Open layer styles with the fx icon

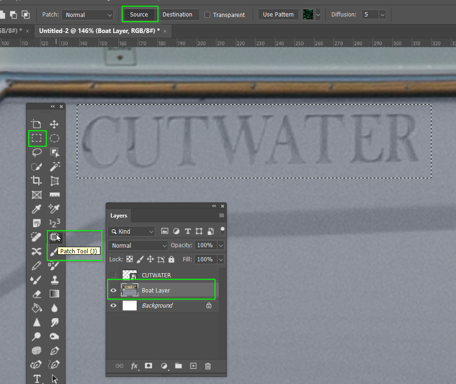click(134, 366)
